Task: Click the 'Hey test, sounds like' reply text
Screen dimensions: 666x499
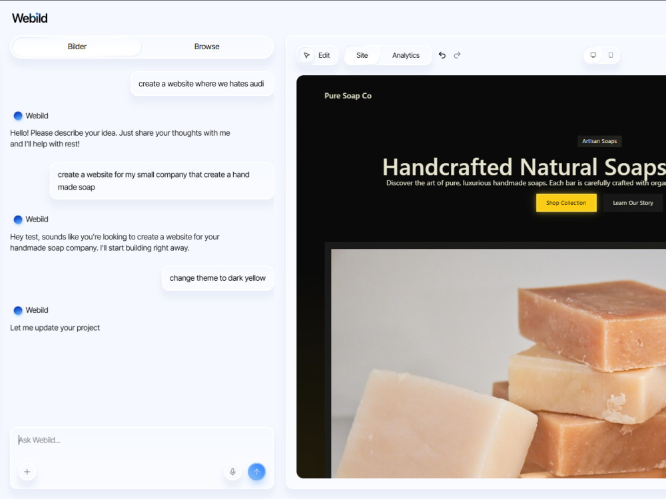Action: click(115, 242)
